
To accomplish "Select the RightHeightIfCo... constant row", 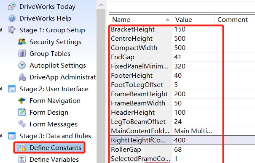I will [x=183, y=140].
